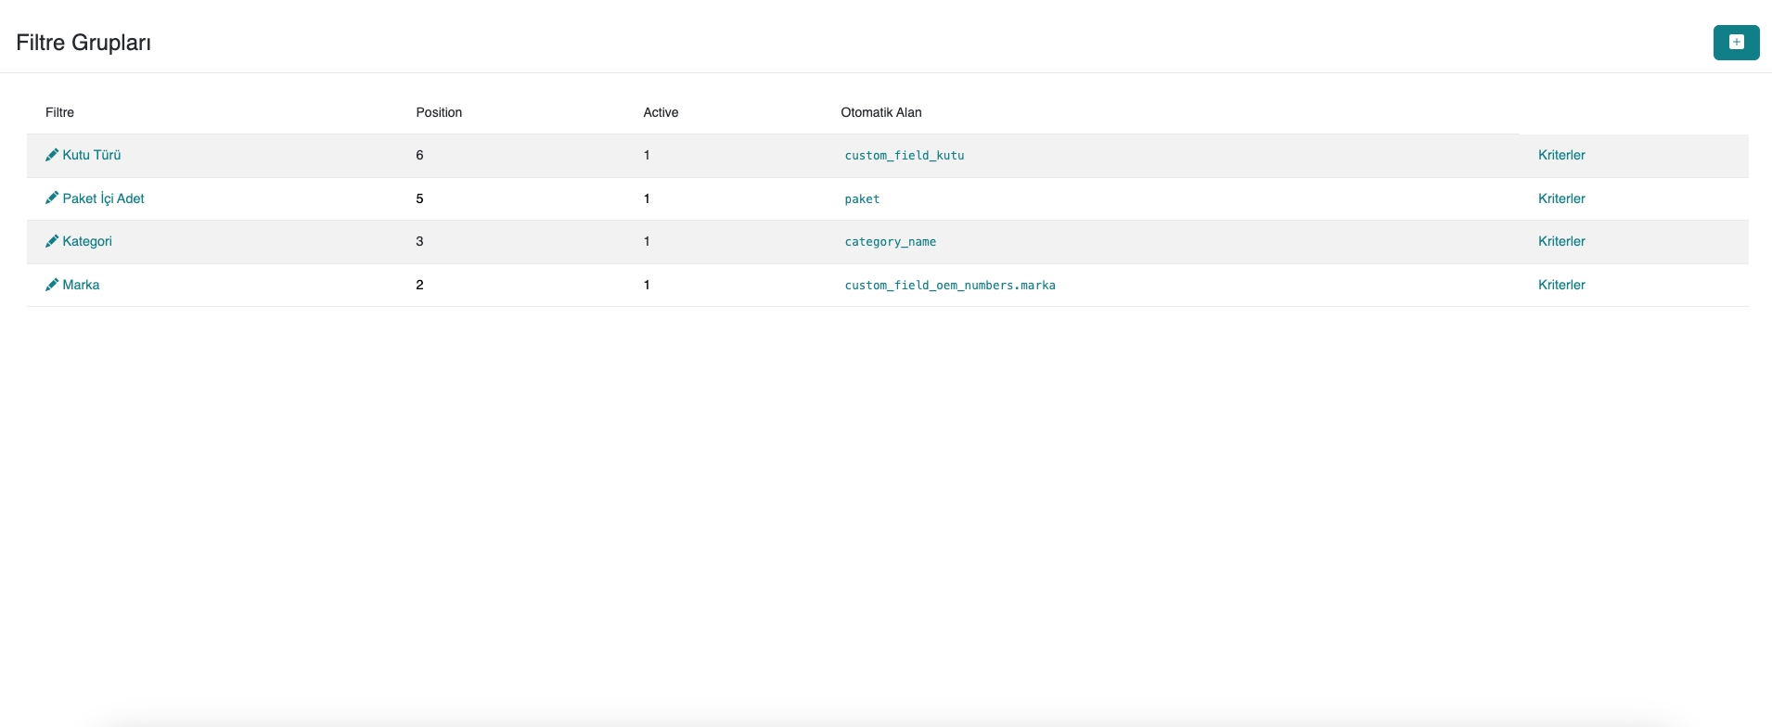This screenshot has width=1772, height=727.
Task: Open the Kutu Türü filter link
Action: point(92,155)
